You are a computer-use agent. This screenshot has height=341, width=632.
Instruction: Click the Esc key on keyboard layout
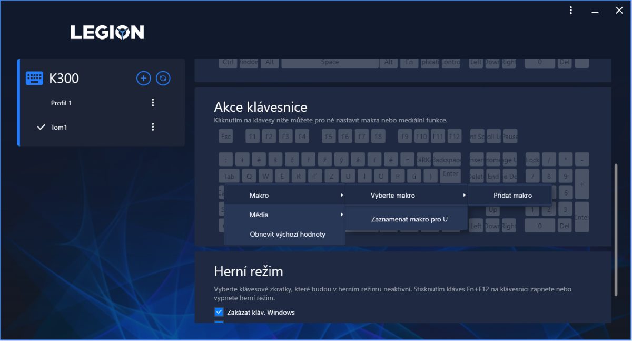tap(226, 137)
